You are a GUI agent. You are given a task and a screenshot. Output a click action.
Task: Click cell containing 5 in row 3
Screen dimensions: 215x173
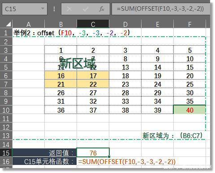point(190,50)
